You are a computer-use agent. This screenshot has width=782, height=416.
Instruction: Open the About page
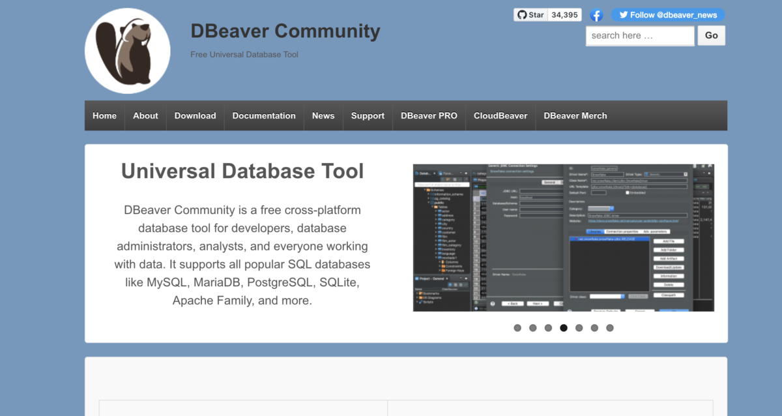click(145, 115)
